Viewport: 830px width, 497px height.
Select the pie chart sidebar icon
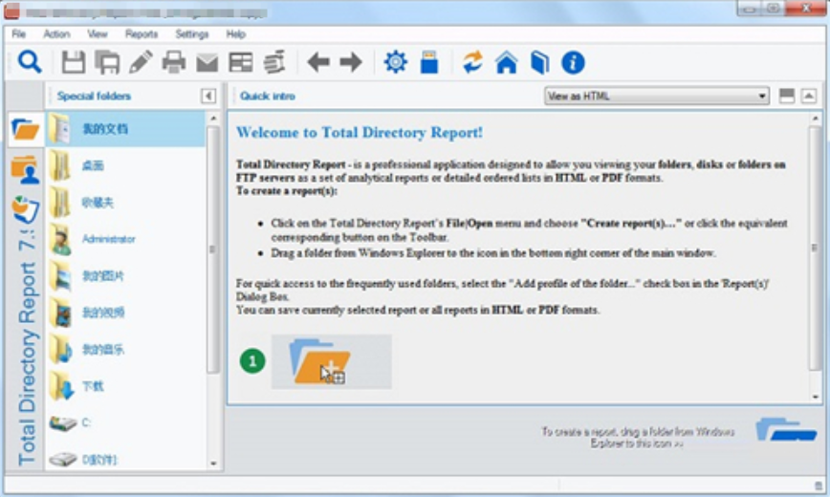26,210
